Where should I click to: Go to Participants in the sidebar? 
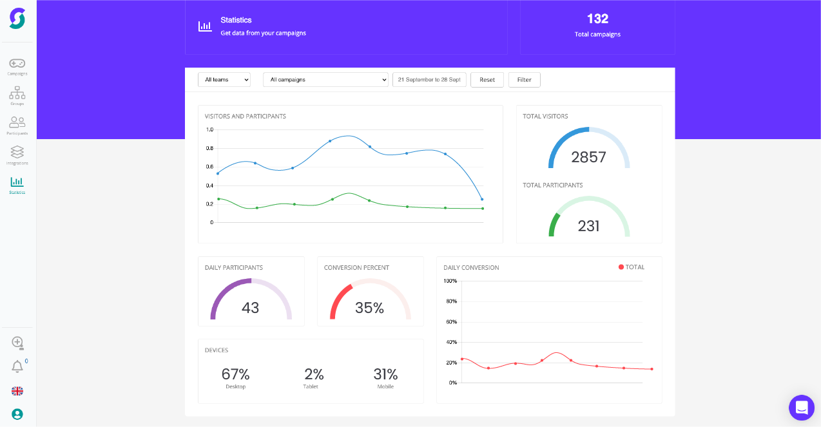17,126
